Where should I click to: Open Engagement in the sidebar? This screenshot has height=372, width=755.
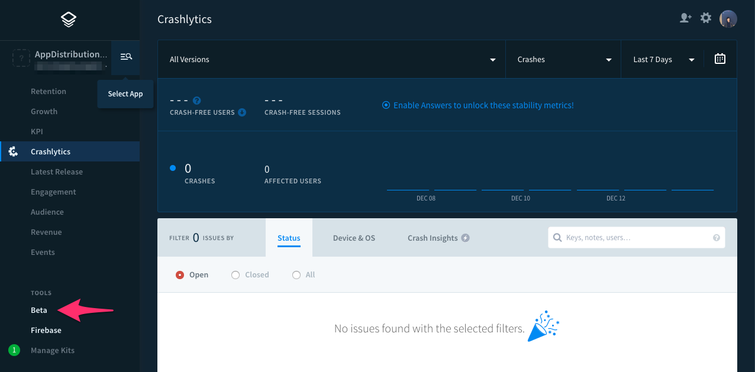(x=53, y=192)
